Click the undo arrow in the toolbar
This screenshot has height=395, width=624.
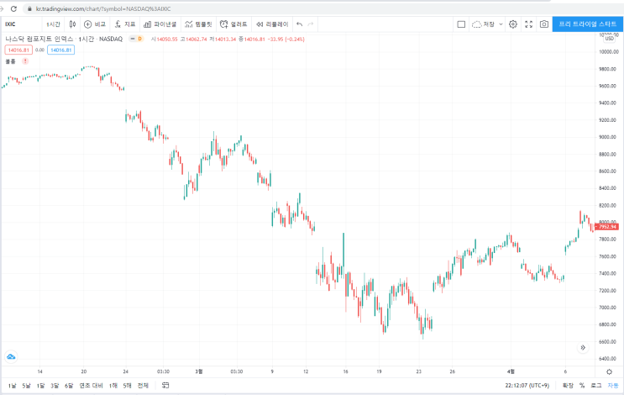(x=299, y=24)
